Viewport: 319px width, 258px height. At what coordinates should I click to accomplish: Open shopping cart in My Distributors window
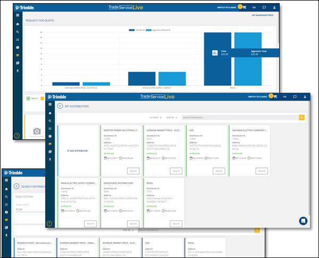click(275, 96)
